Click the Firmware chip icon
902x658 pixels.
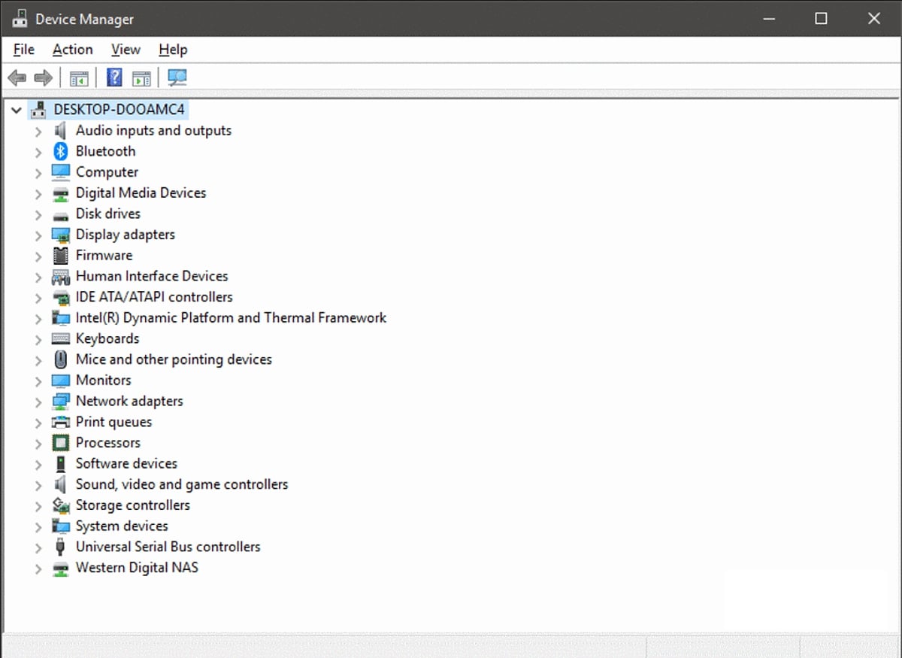(61, 256)
